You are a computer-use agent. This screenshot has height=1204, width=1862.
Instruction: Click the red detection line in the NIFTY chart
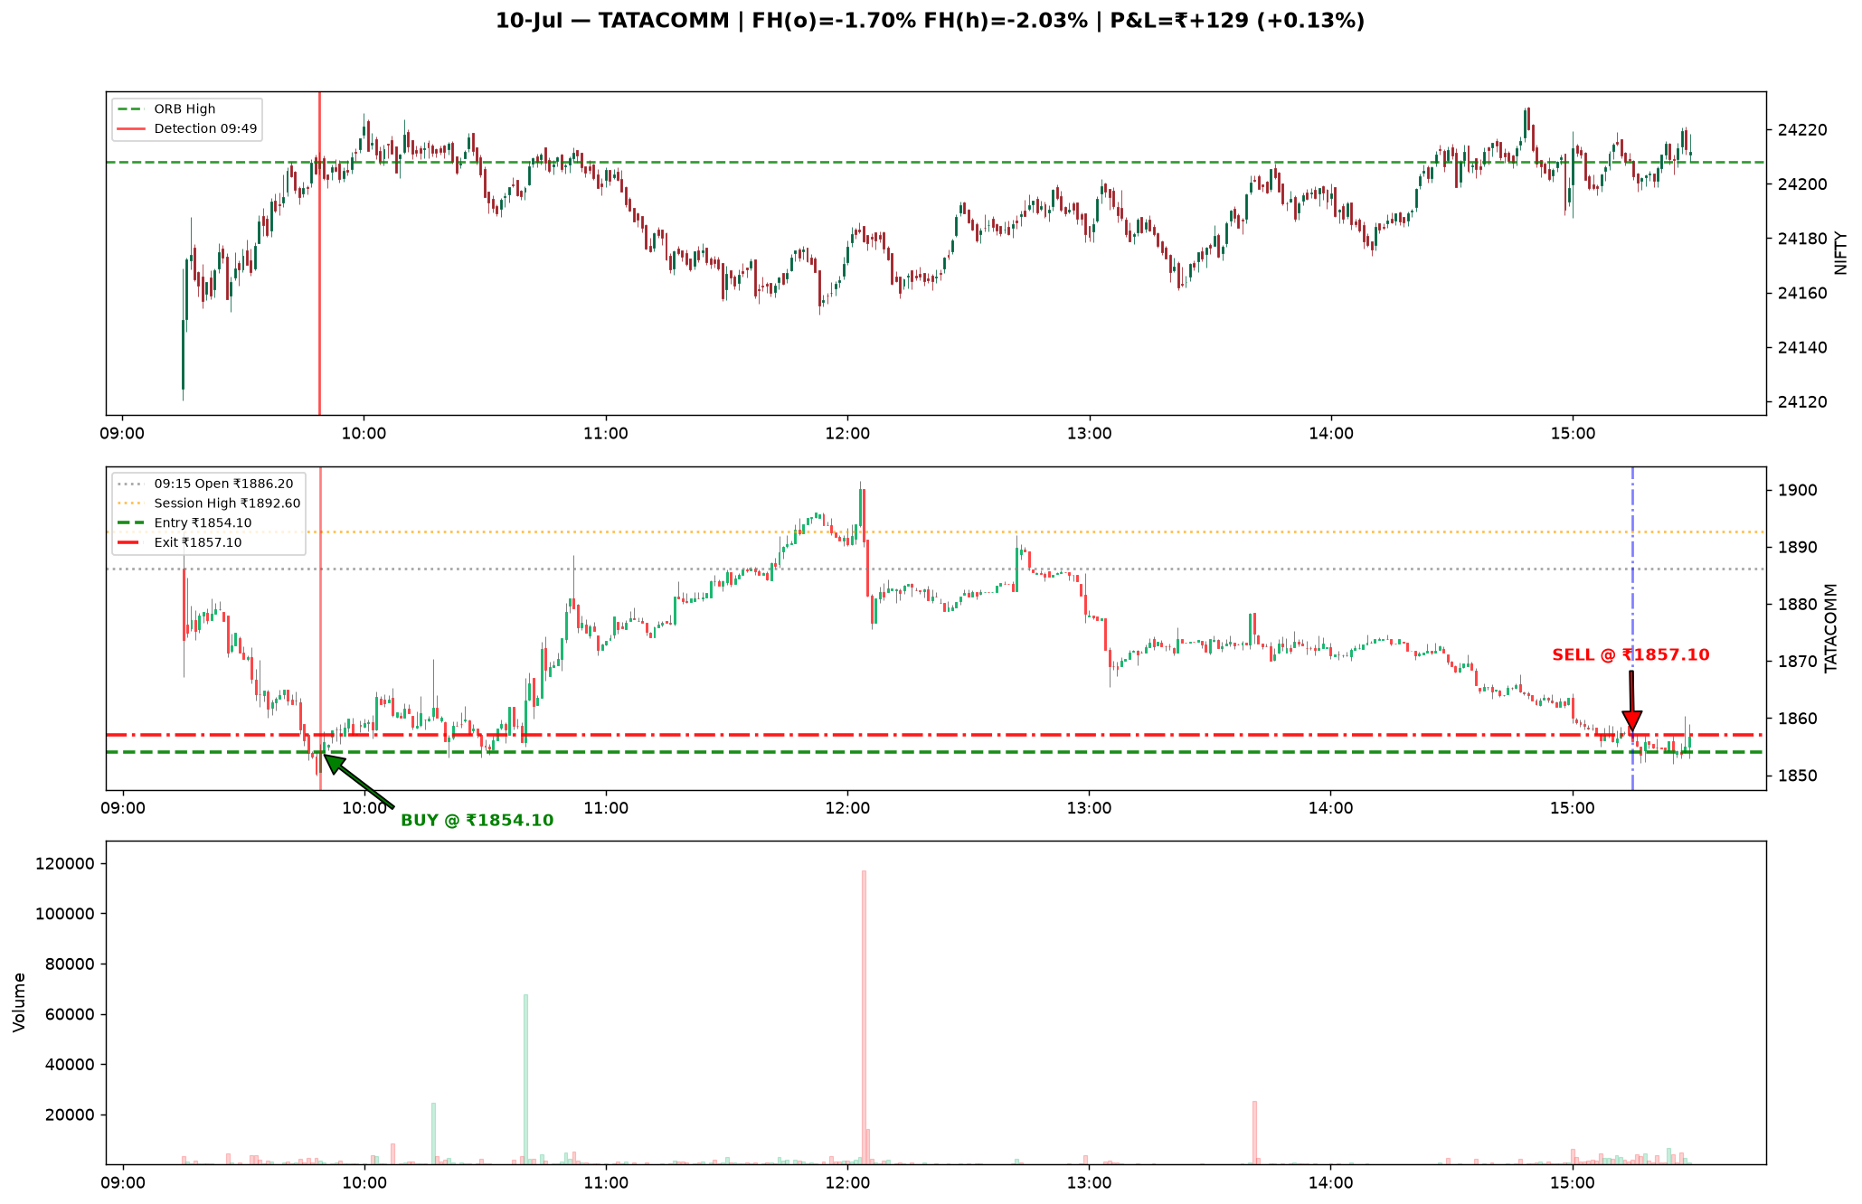pos(319,253)
